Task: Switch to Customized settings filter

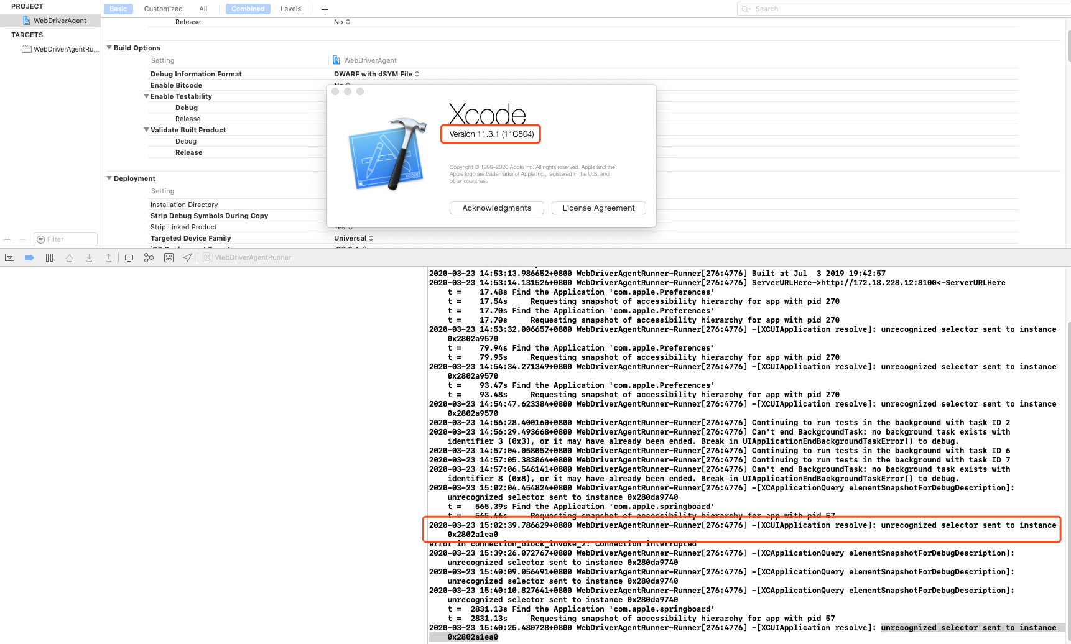Action: pos(164,9)
